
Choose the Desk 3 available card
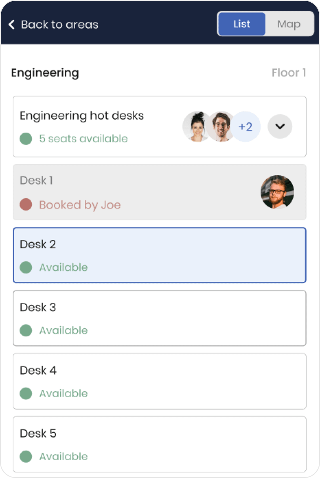[x=160, y=318]
